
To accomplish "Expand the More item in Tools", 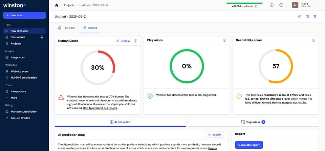I will [14, 98].
